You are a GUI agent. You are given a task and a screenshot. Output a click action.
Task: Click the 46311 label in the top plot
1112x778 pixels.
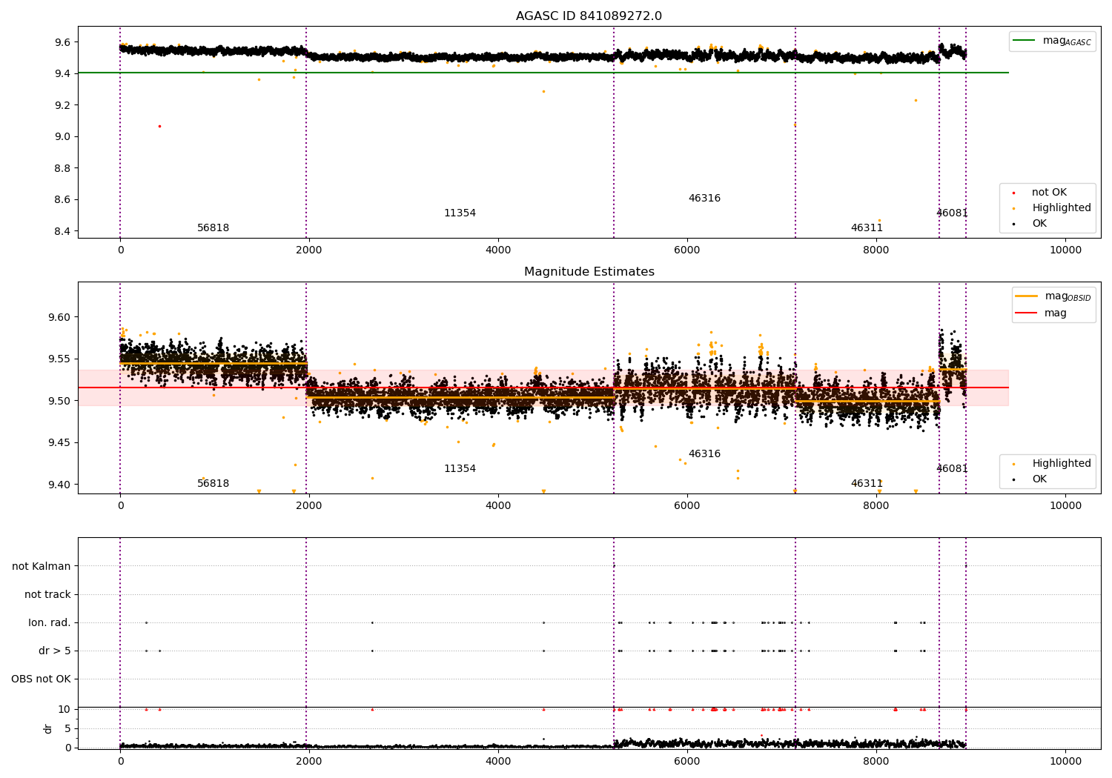click(x=867, y=228)
